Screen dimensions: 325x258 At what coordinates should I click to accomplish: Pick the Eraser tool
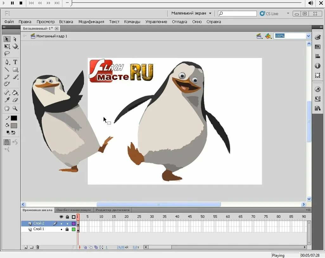(x=15, y=100)
